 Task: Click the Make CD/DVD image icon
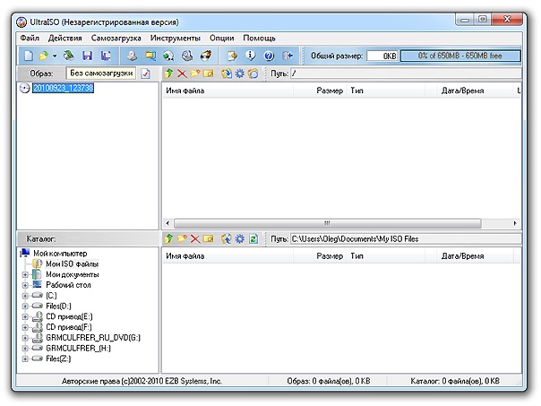[x=132, y=56]
